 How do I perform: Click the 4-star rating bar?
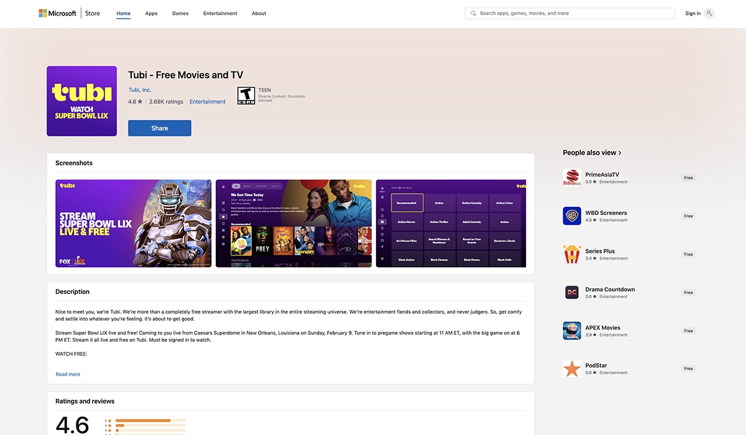(150, 426)
